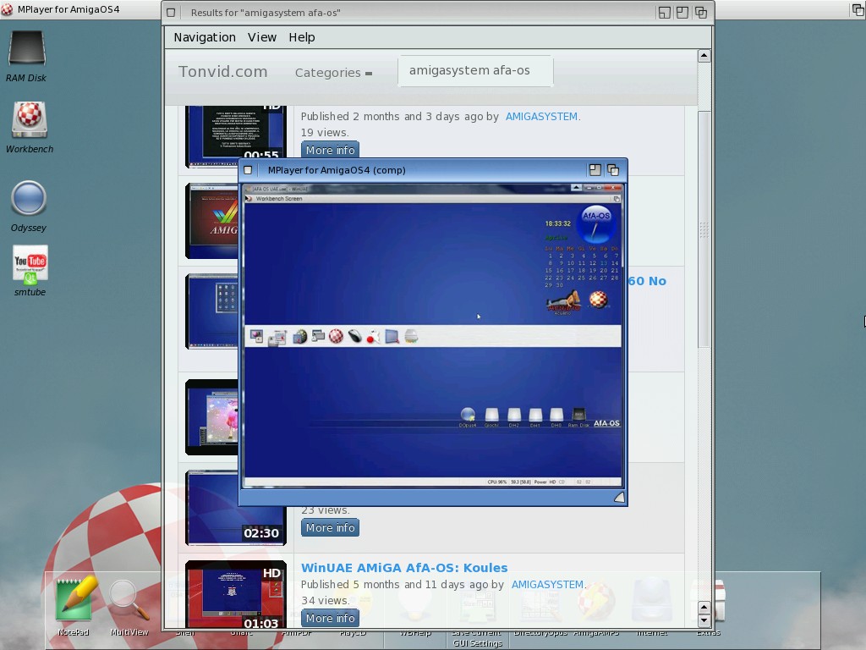Click More info below 19 views
Viewport: 866px width, 650px height.
(x=330, y=150)
